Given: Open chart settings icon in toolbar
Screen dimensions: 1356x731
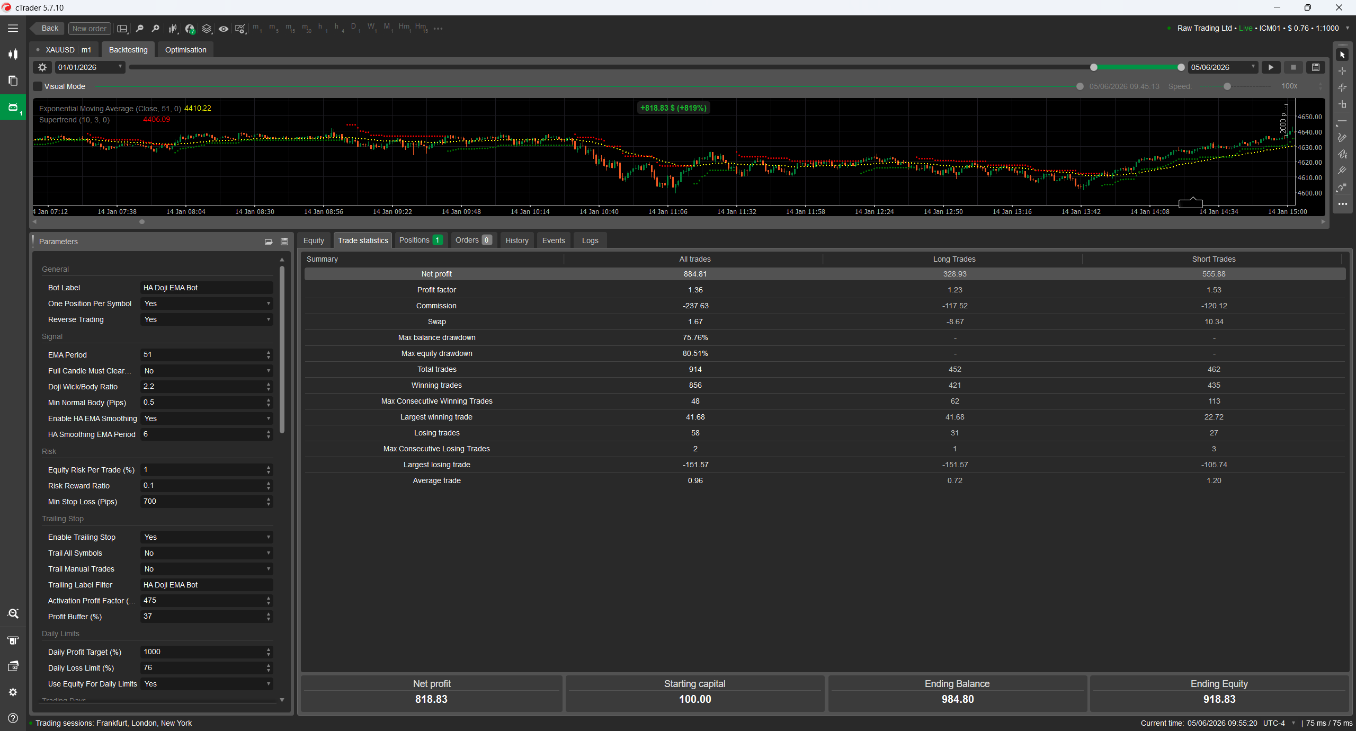Looking at the screenshot, I should point(240,29).
